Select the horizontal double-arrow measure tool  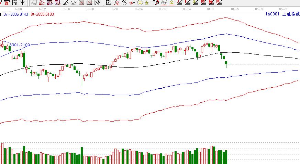click(22, 2)
